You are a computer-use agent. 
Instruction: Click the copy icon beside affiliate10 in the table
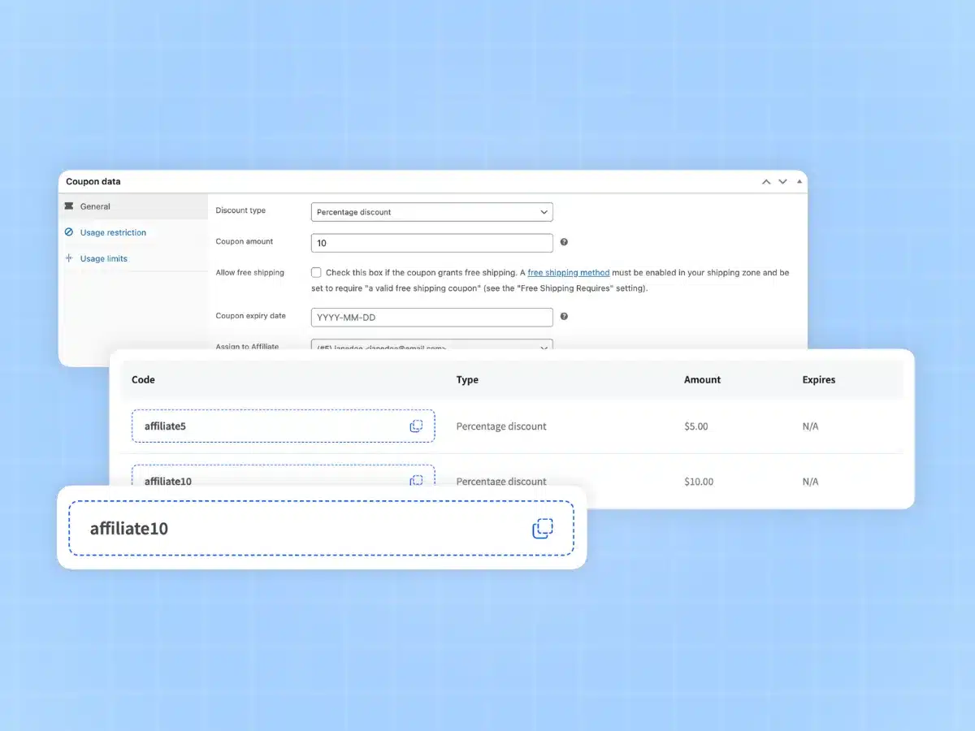(417, 480)
